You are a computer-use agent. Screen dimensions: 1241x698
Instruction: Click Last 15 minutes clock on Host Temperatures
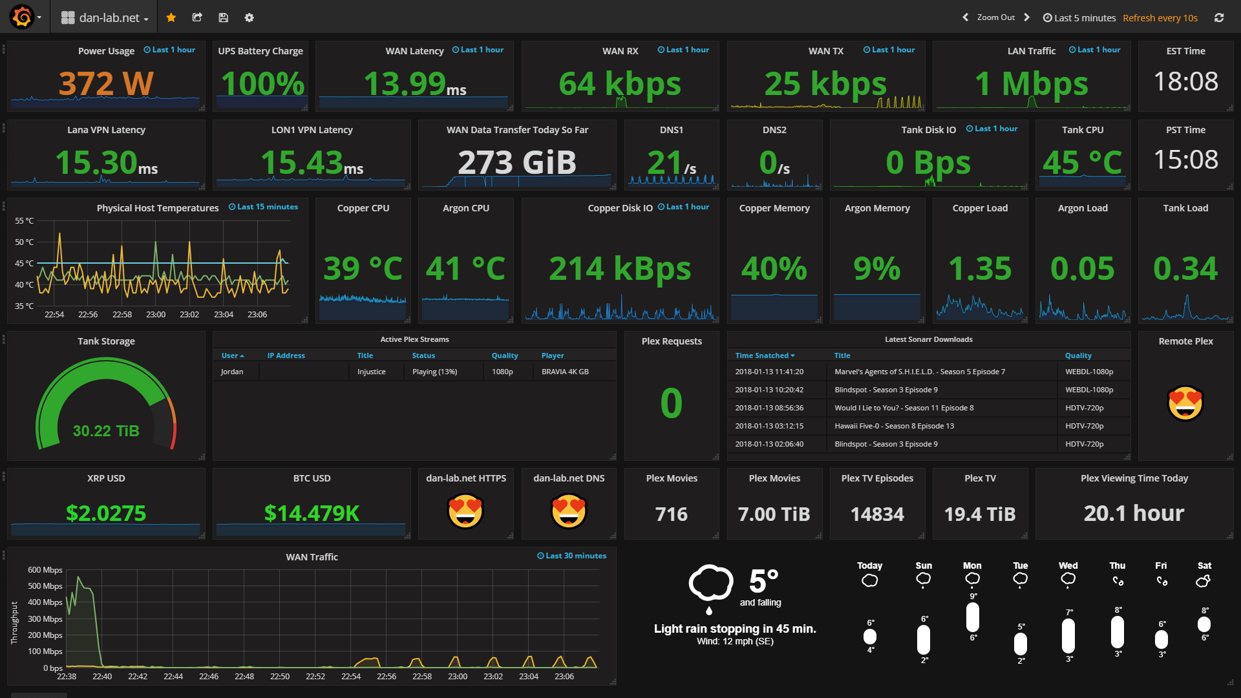264,207
